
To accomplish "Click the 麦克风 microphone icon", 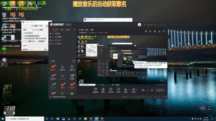I will point(126,90).
